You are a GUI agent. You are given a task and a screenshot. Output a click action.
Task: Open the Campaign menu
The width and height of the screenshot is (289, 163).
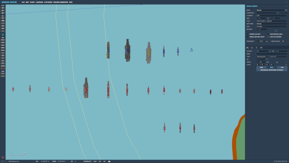(39, 2)
